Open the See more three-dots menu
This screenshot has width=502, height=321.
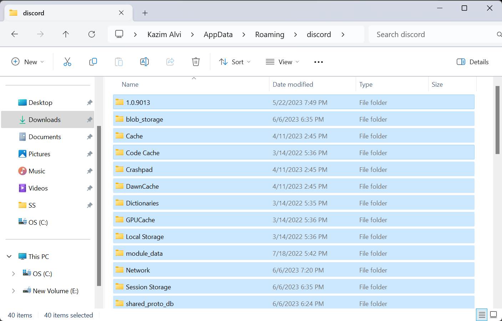[319, 62]
